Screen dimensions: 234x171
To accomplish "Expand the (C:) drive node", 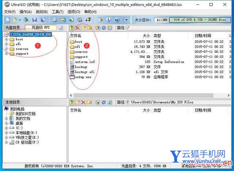I will [x=7, y=128].
